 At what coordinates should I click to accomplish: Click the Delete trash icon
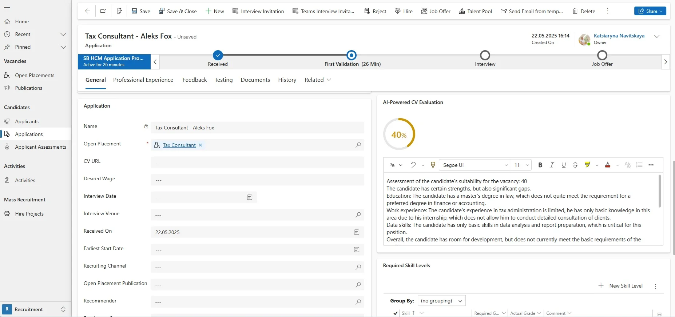point(575,11)
